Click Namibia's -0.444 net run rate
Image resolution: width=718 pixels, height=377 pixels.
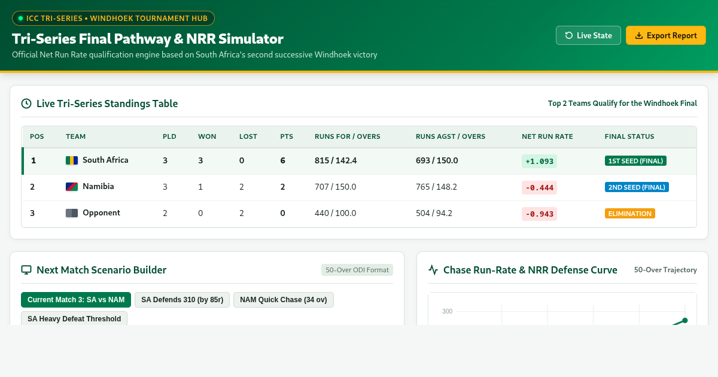tap(539, 188)
